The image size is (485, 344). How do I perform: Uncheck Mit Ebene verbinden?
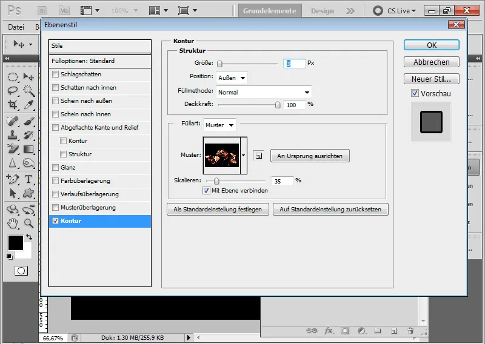206,191
